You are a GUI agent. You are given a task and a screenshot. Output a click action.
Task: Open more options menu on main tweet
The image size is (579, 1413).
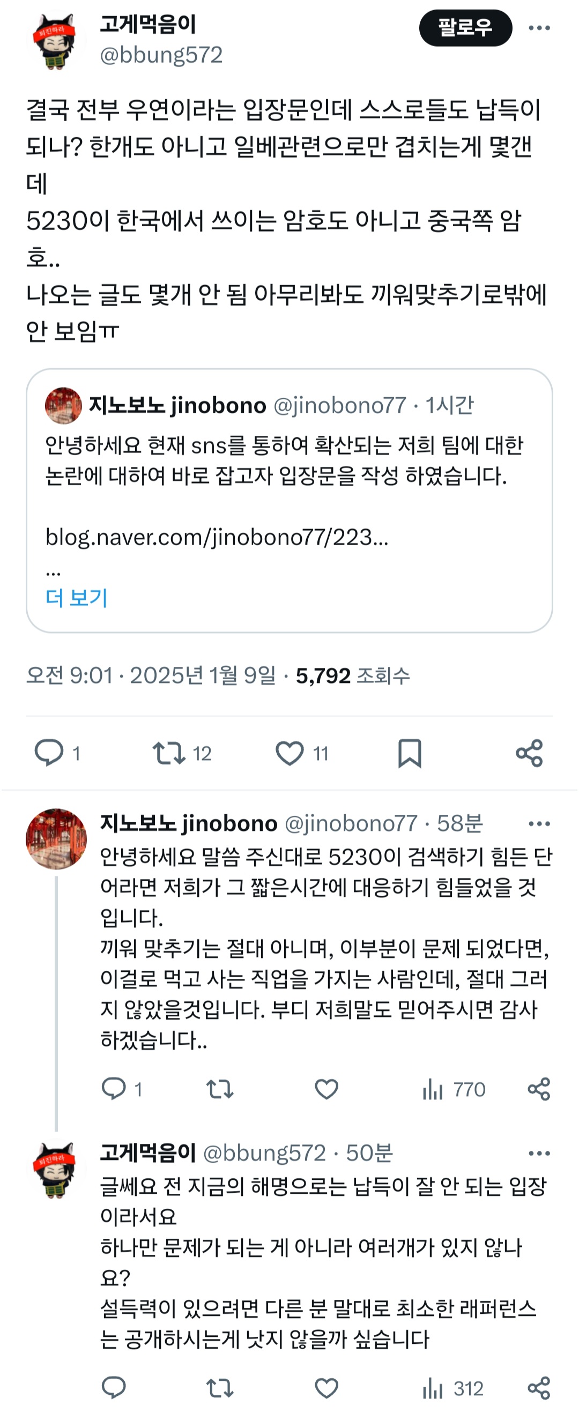click(539, 28)
